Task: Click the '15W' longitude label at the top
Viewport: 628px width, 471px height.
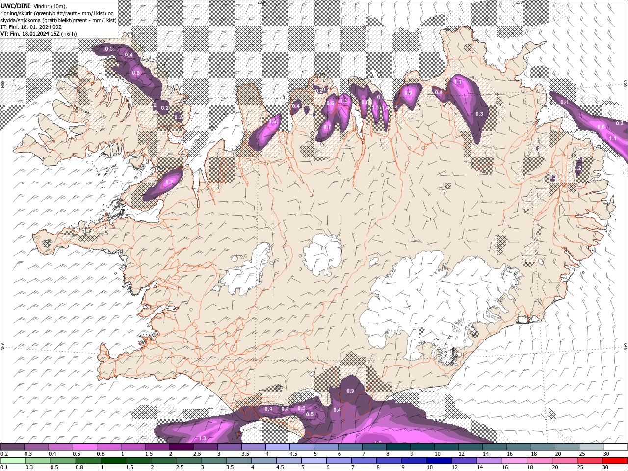Action: pyautogui.click(x=520, y=2)
